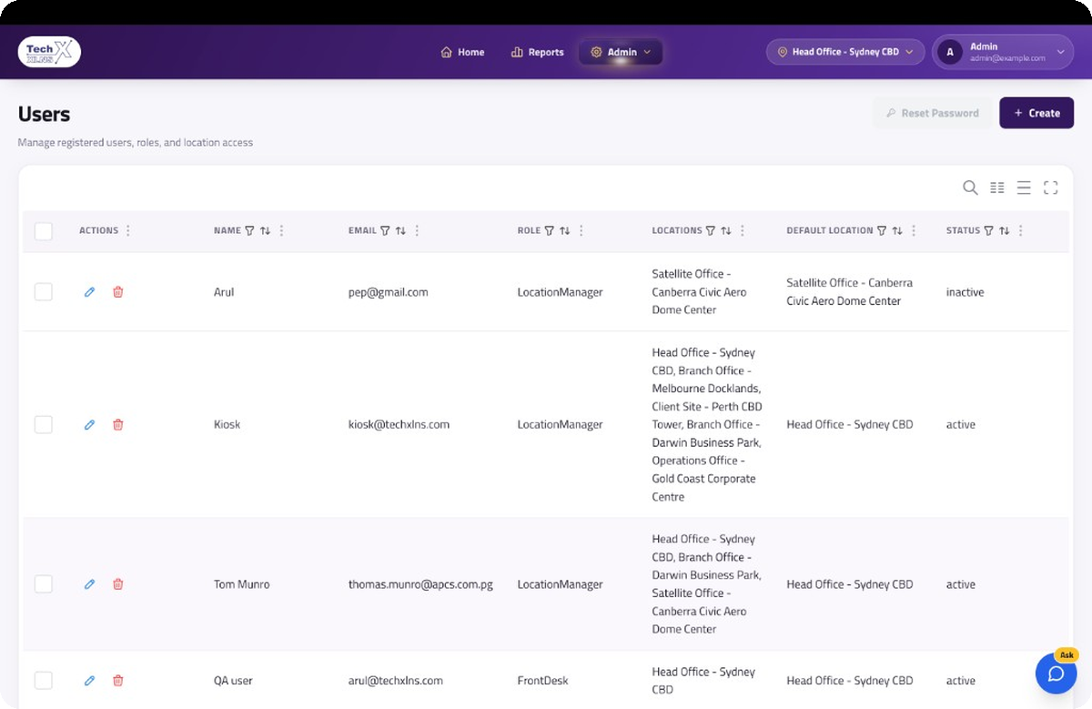Delete the QA user row
The image size is (1092, 709).
(117, 680)
